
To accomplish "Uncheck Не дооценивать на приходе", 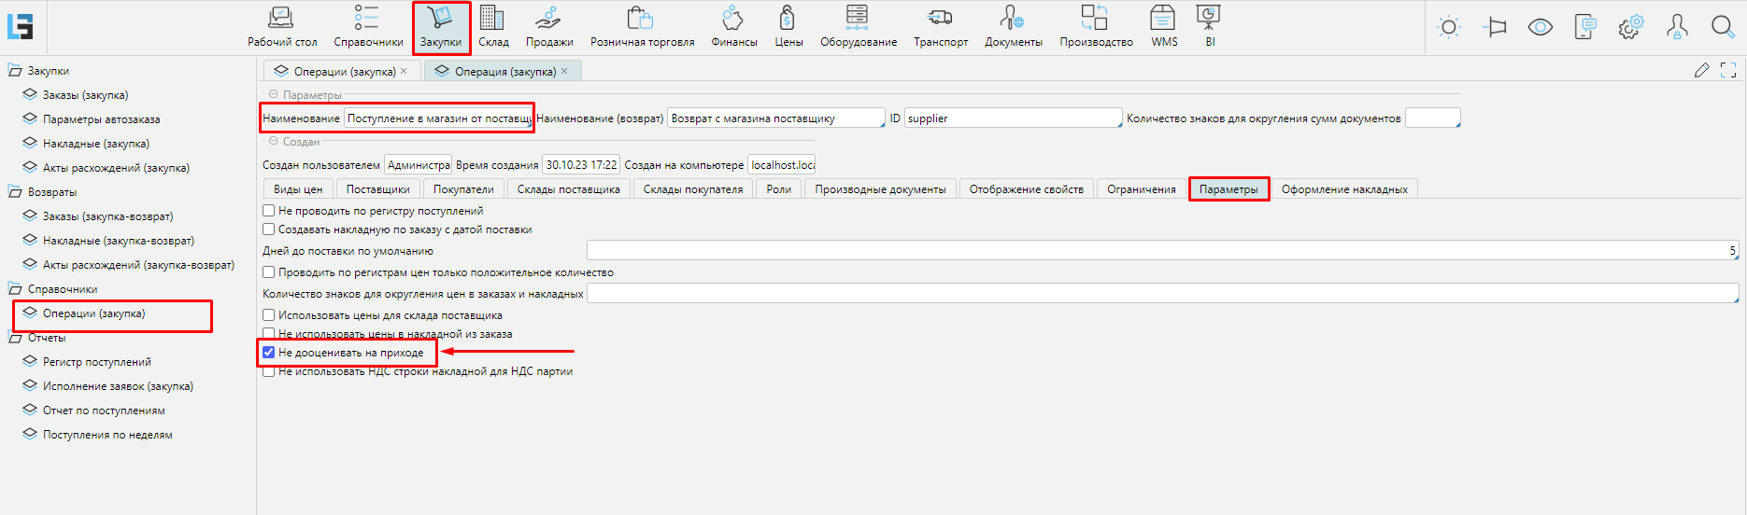I will (x=269, y=353).
